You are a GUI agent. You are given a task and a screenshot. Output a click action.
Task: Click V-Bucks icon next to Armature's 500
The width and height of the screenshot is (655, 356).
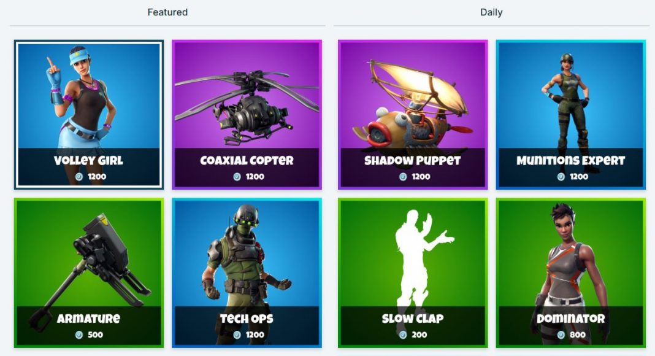coord(79,335)
